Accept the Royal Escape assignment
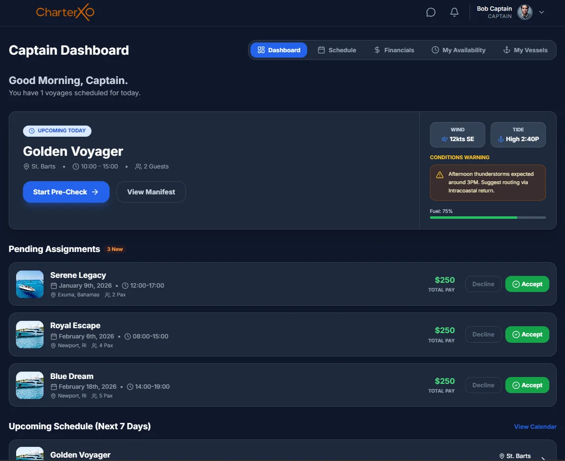565x461 pixels. click(x=527, y=335)
